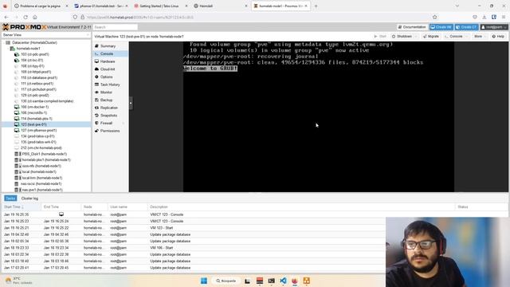Open the root@pam user menu

tap(494, 27)
